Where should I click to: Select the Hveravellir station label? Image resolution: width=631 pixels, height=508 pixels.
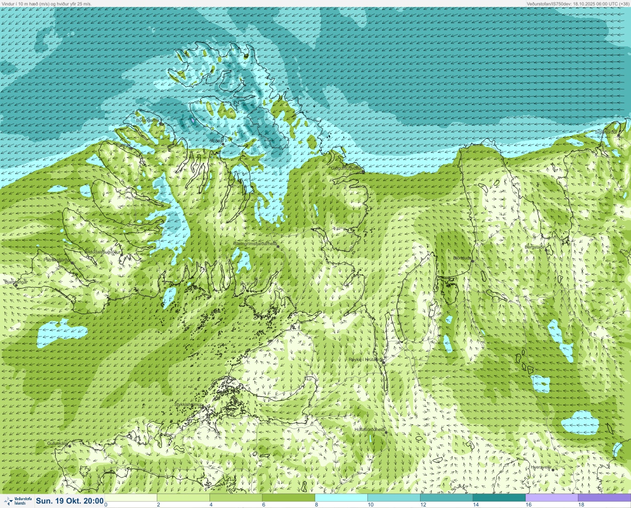(x=541, y=467)
